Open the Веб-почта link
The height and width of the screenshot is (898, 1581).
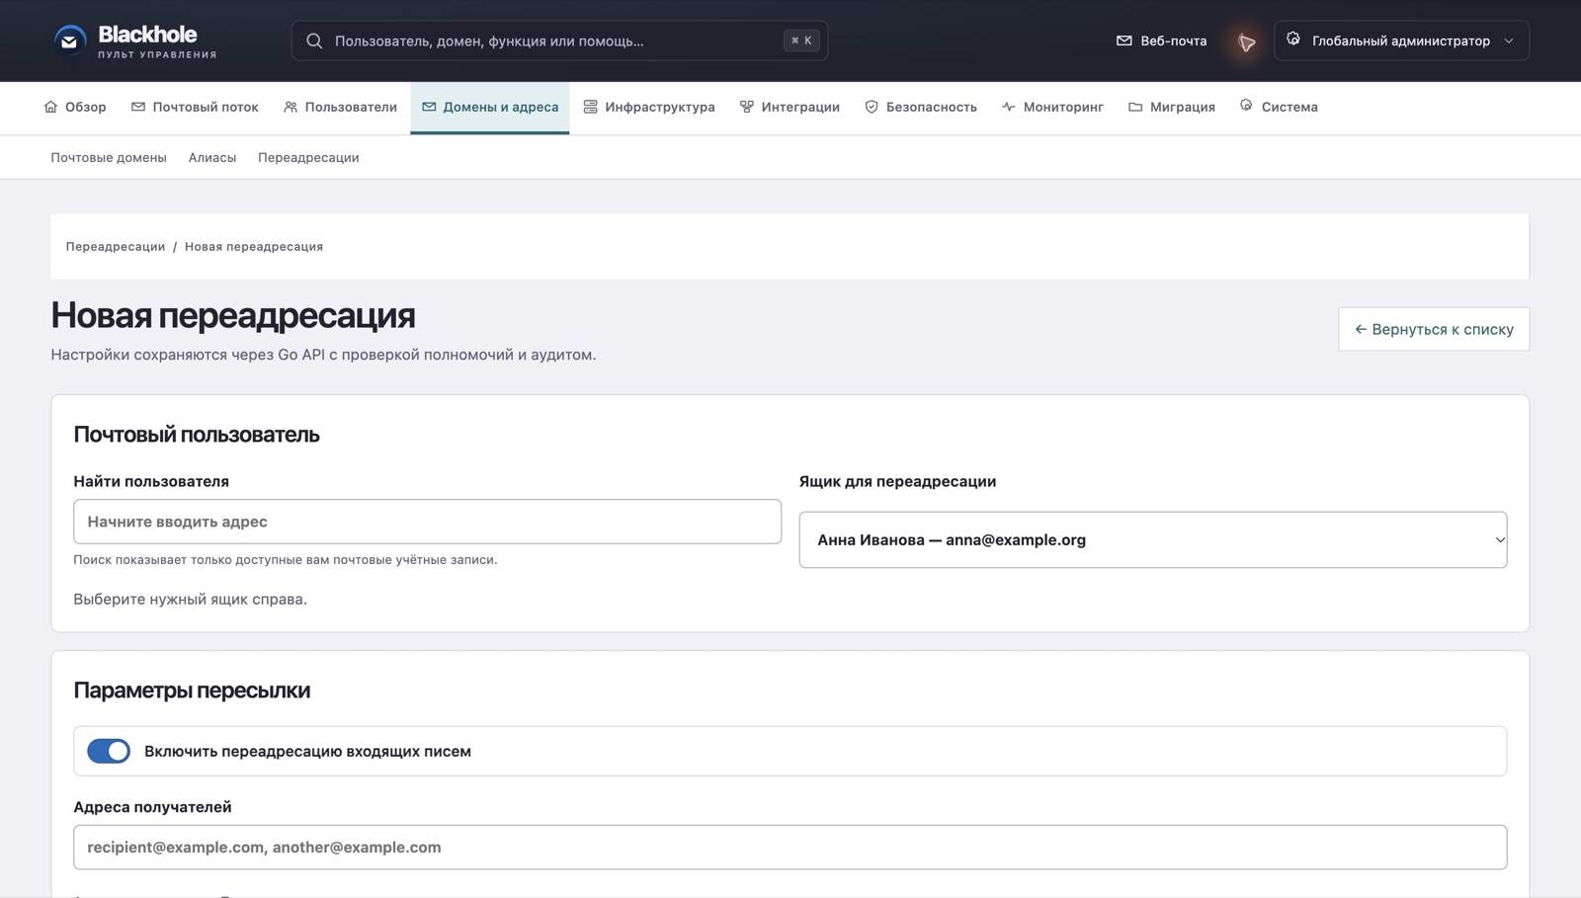coord(1162,41)
